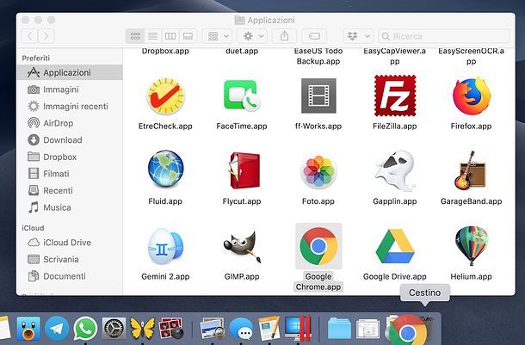Click the Edit Tags toolbar button
Viewport: 525px width, 345px height.
click(314, 36)
